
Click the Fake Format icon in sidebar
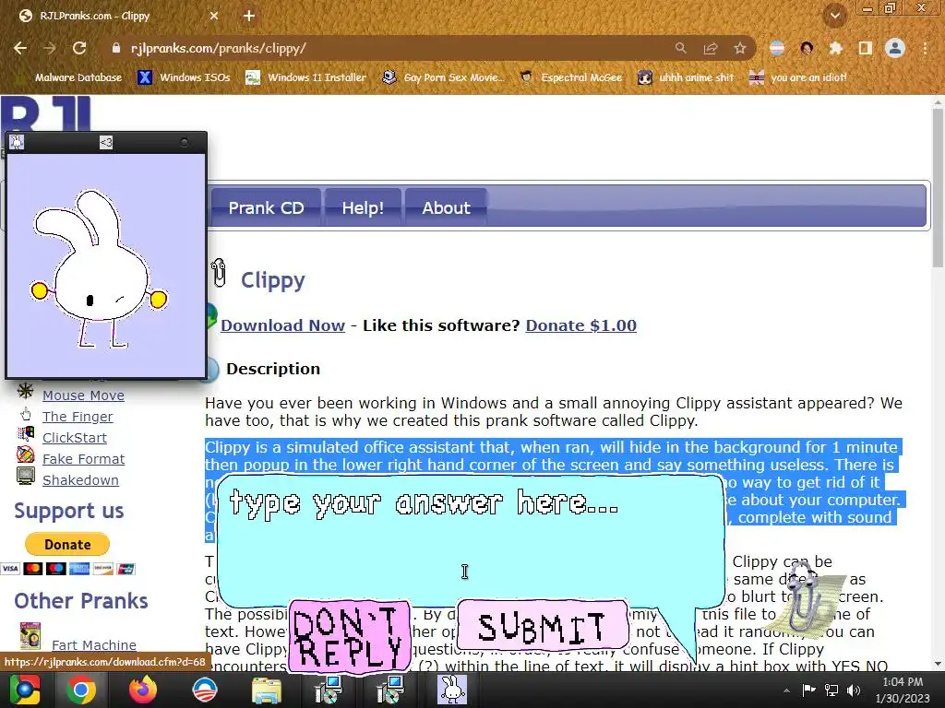tap(25, 454)
